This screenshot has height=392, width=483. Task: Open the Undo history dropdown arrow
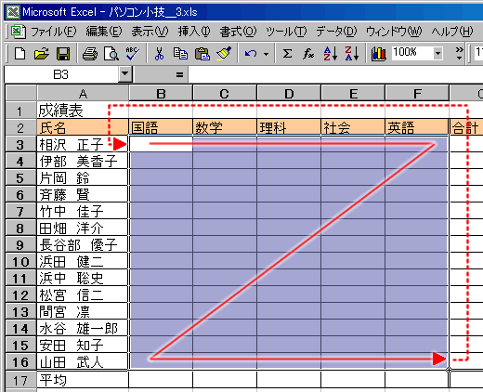coord(266,54)
